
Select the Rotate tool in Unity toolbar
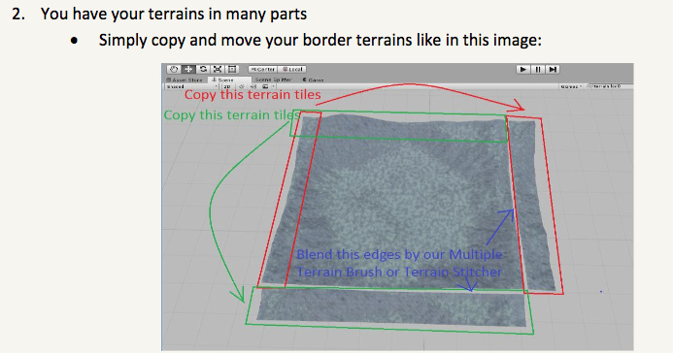point(203,69)
